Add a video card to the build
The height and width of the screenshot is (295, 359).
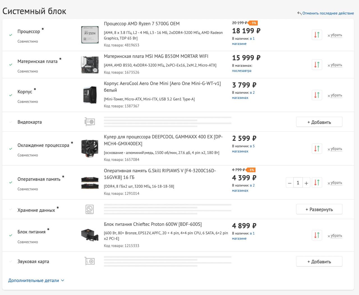[319, 122]
